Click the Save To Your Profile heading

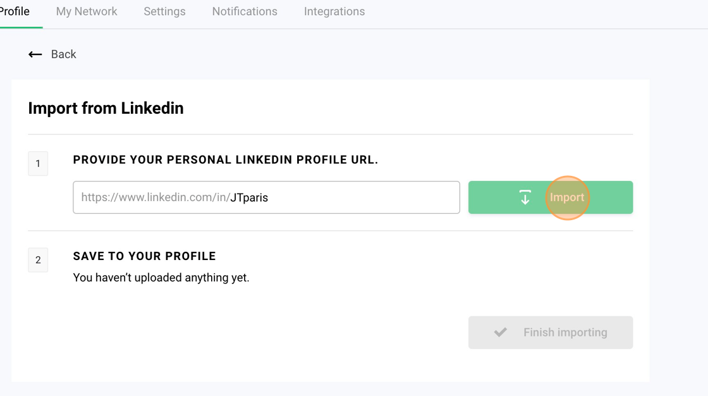coord(145,256)
